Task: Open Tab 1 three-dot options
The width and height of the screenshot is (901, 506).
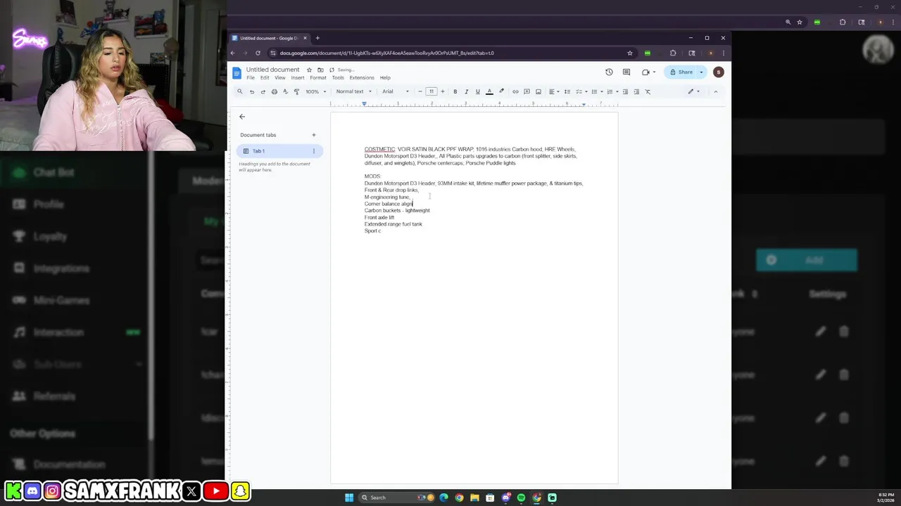Action: tap(314, 151)
